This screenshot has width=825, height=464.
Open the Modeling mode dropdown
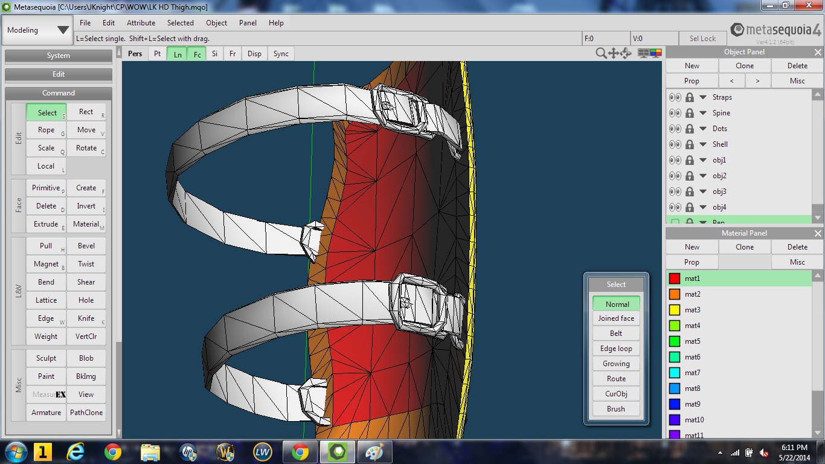pyautogui.click(x=38, y=30)
